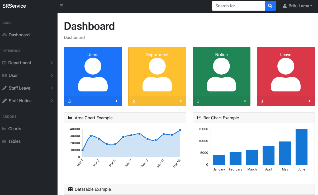Image resolution: width=318 pixels, height=195 pixels.
Task: Click the person icon in Leave card
Action: pyautogui.click(x=286, y=75)
